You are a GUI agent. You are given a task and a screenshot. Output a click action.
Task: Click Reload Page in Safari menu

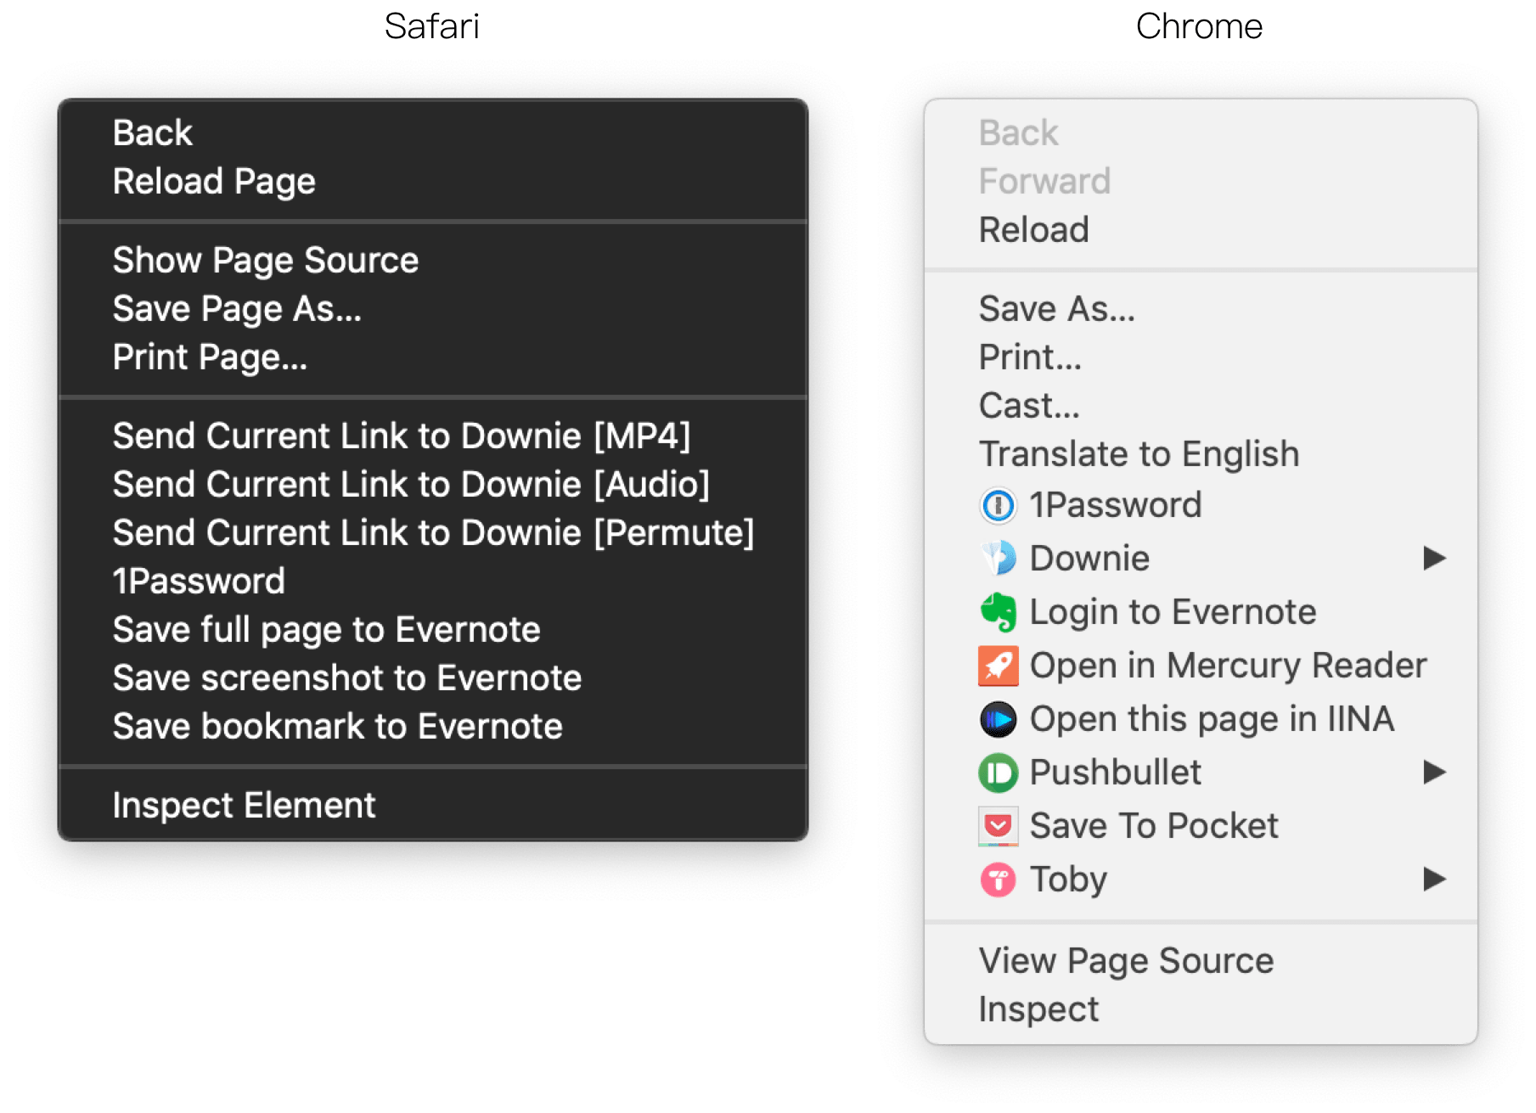[x=214, y=182]
